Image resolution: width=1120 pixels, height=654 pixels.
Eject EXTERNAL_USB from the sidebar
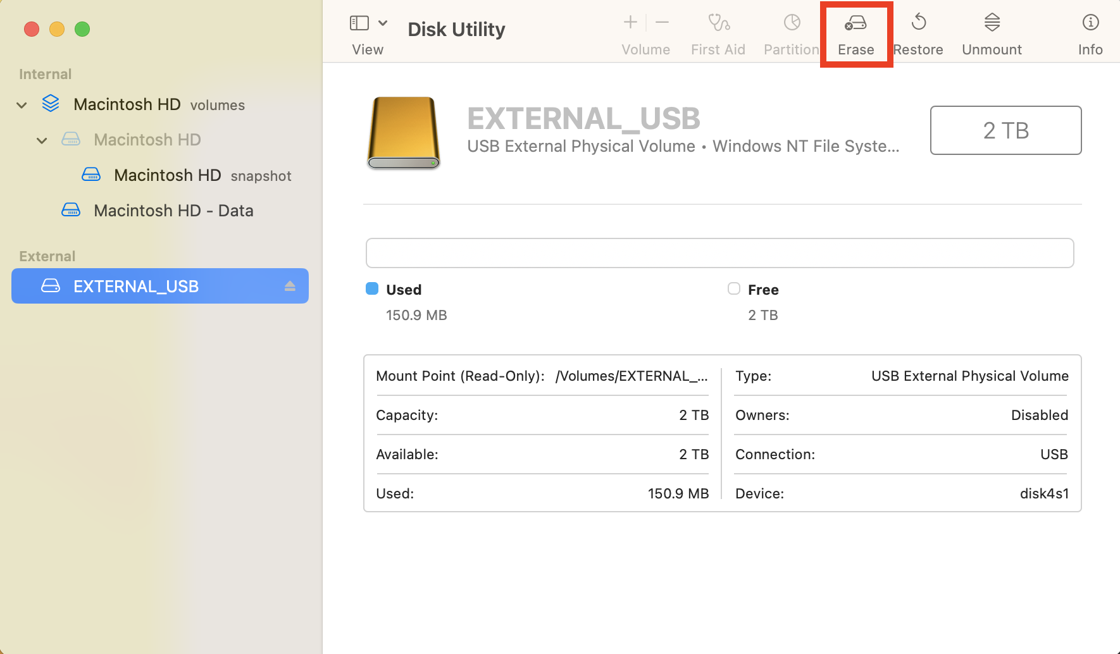tap(290, 286)
